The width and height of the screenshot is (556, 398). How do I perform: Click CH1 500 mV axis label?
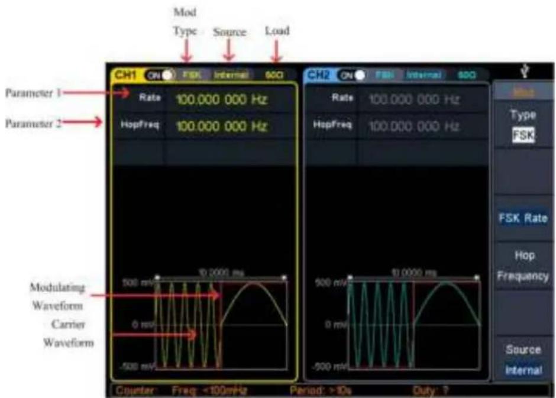click(x=138, y=283)
